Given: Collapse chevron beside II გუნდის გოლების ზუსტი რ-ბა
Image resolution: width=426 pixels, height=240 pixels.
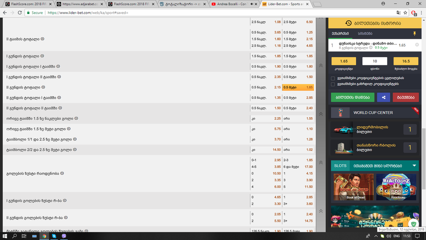Looking at the screenshot, I should [321, 211].
